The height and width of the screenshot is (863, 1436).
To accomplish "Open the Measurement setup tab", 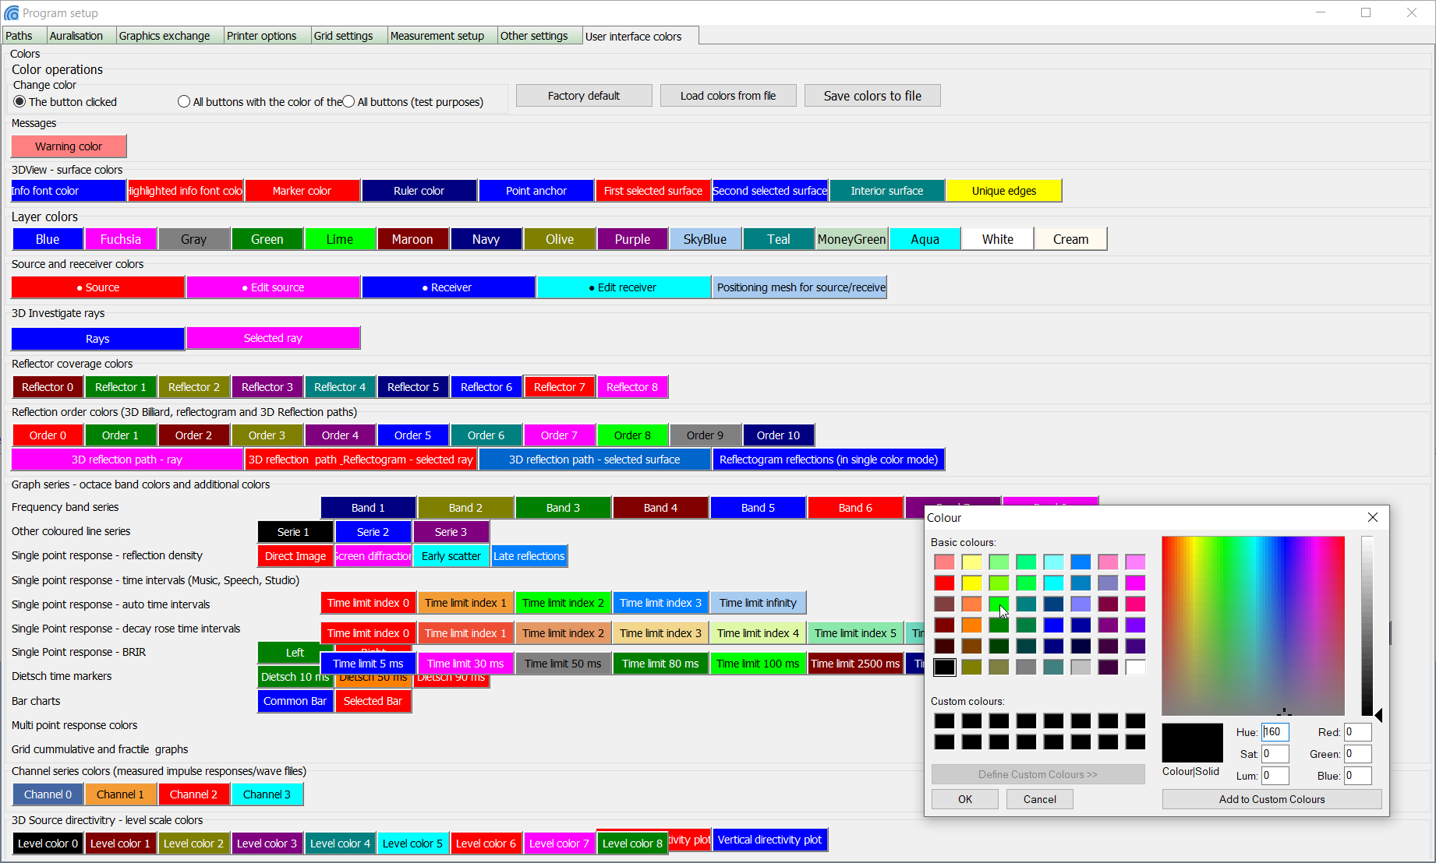I will tap(440, 35).
